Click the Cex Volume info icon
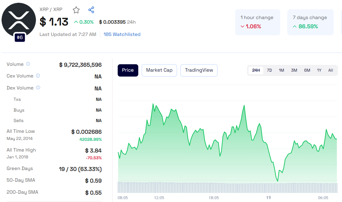Viewport: 342px width, 202px height. click(38, 76)
